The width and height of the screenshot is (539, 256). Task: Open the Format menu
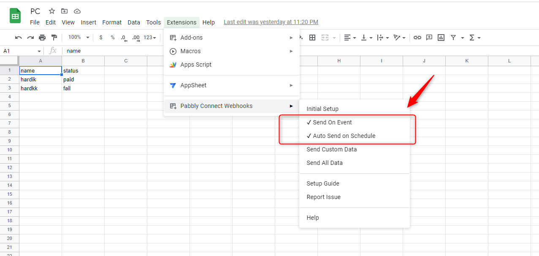click(112, 22)
